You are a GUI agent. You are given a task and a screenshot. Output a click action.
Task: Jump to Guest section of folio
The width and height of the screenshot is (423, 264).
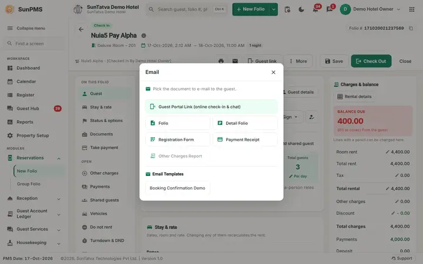click(x=105, y=94)
